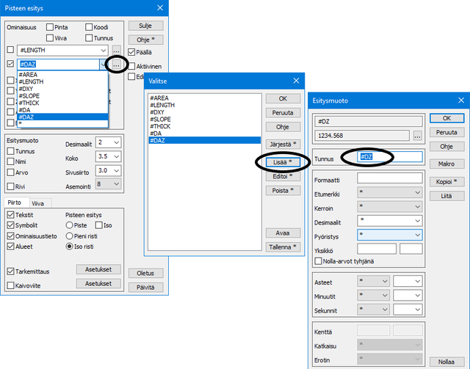The height and width of the screenshot is (369, 470).
Task: Click the Tunnus input field
Action: 389,157
